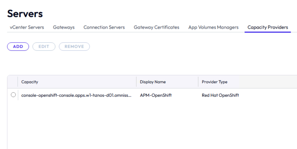
Task: Sort by the Display Name column header
Action: 152,82
